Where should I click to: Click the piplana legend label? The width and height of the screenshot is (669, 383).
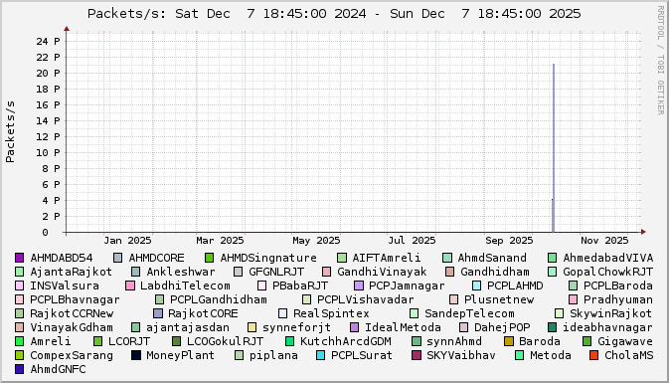pyautogui.click(x=273, y=355)
